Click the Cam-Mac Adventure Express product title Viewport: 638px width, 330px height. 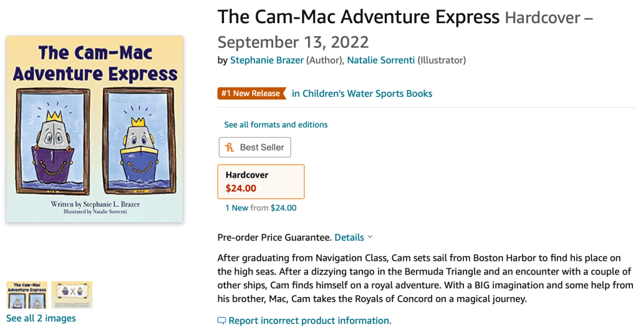tap(358, 17)
